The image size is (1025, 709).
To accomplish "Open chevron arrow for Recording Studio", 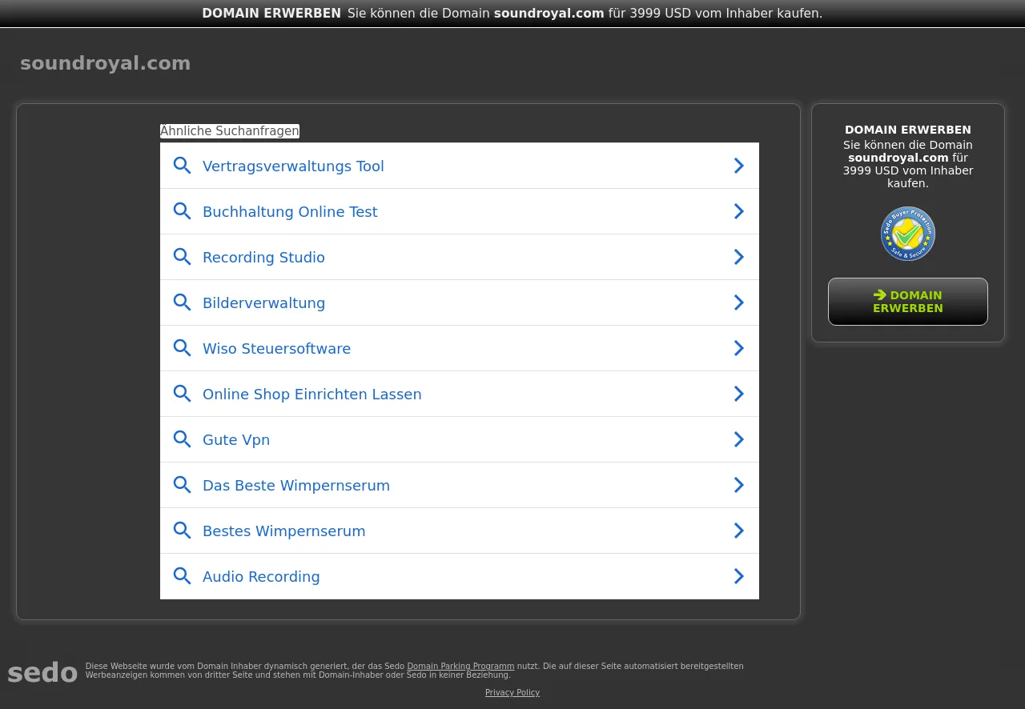I will (x=738, y=257).
